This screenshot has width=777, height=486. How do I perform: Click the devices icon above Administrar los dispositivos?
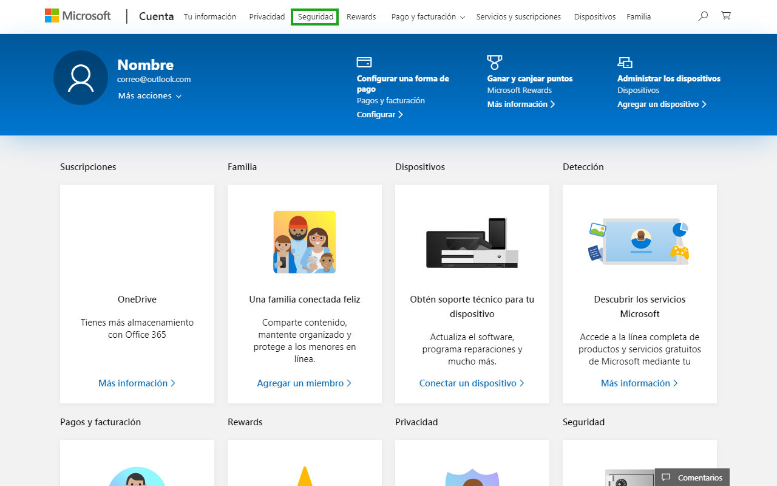coord(625,62)
